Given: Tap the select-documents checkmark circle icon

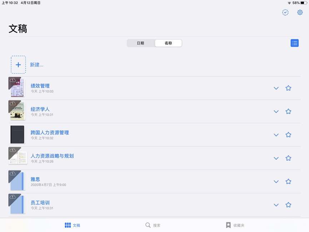Looking at the screenshot, I should (x=285, y=13).
